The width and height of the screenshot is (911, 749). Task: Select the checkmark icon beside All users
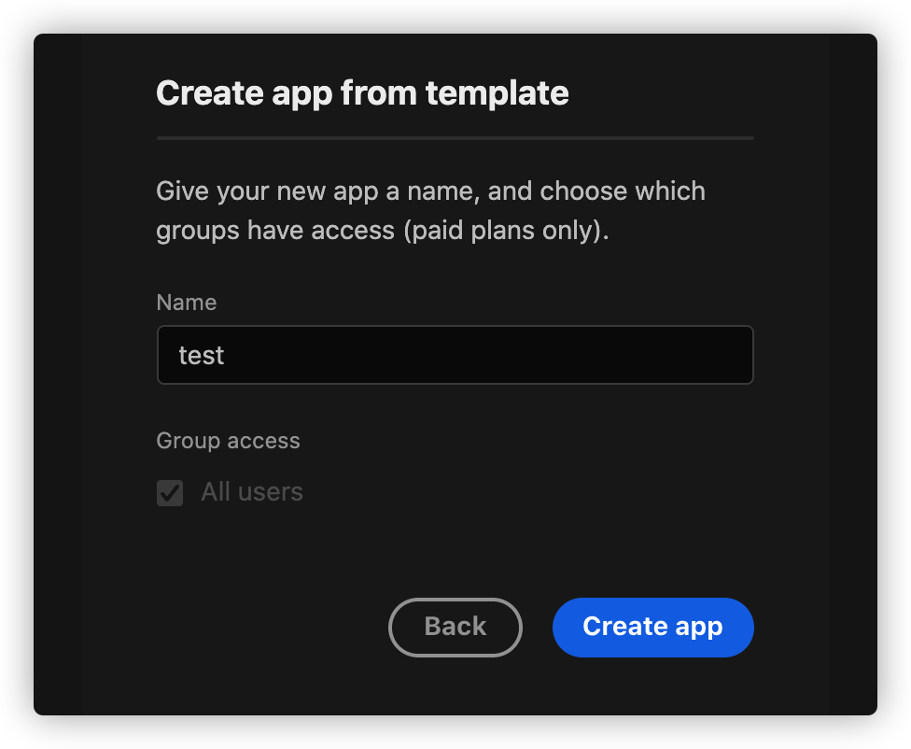[170, 492]
